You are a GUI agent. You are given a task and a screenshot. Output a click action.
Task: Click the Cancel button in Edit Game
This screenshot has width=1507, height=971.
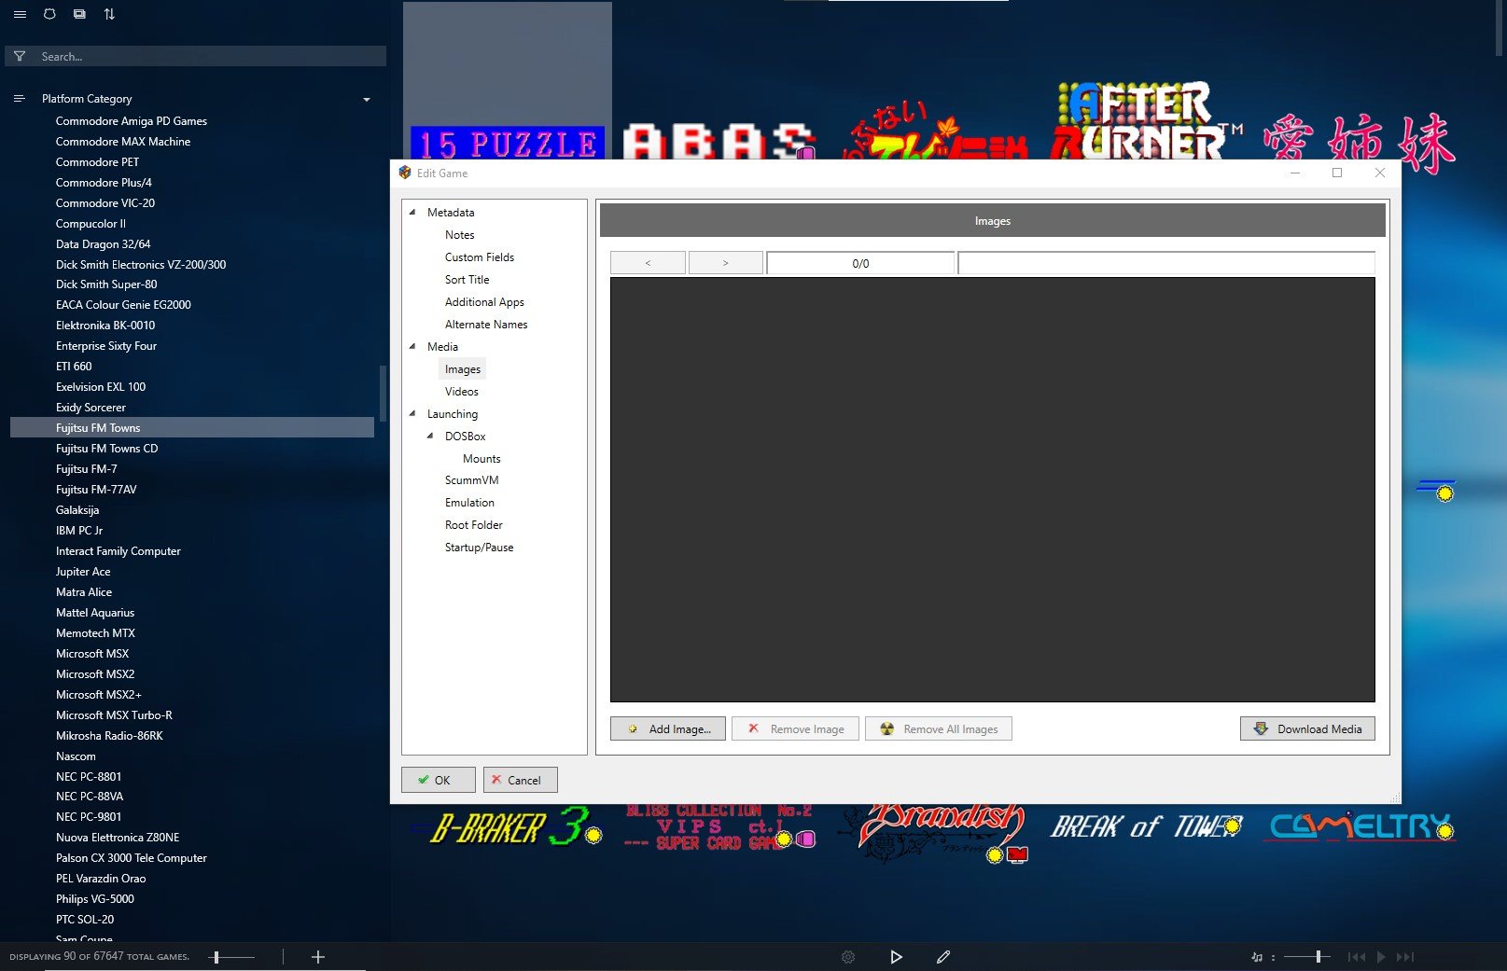coord(521,780)
